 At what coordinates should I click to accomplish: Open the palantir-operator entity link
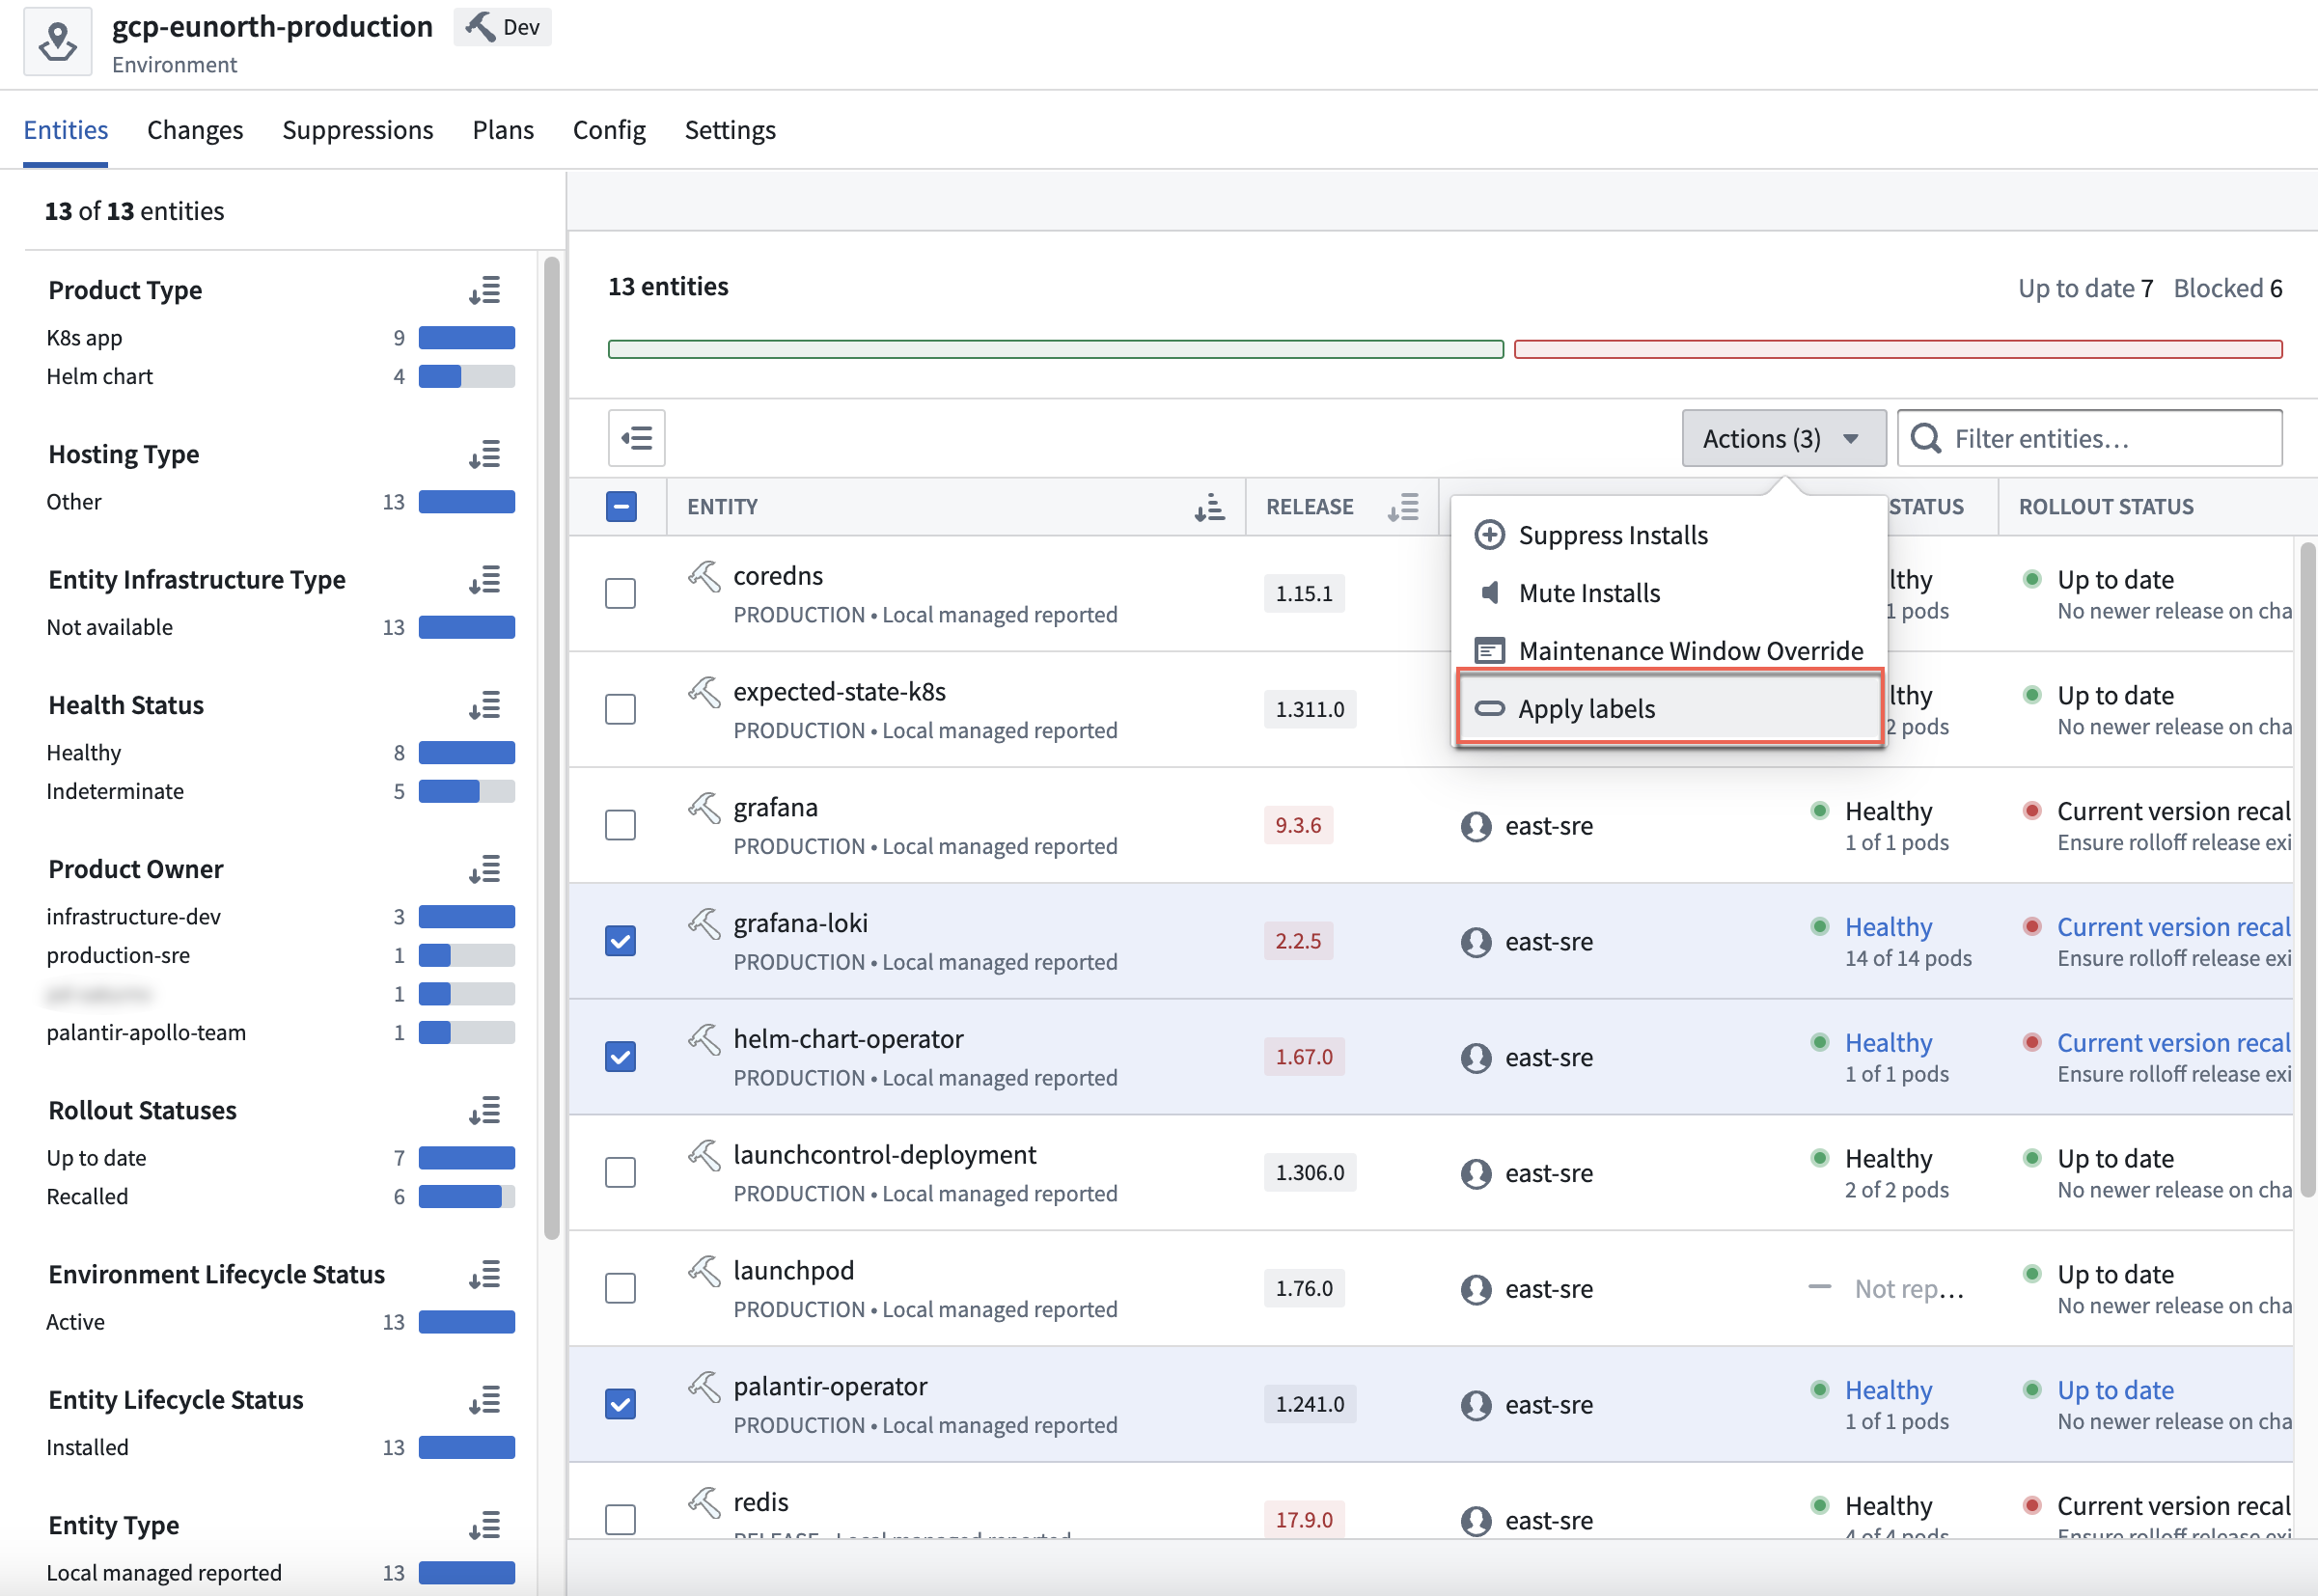tap(830, 1386)
